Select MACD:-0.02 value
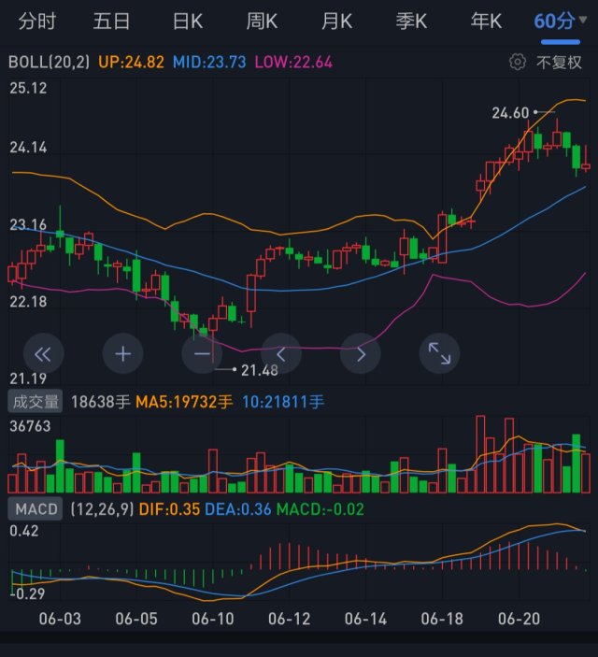Image resolution: width=598 pixels, height=657 pixels. click(320, 509)
